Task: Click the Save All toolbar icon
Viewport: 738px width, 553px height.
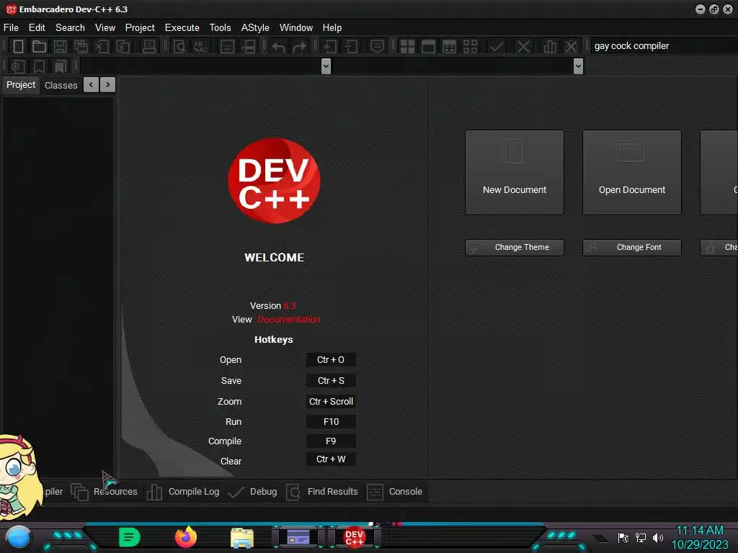Action: (x=81, y=46)
